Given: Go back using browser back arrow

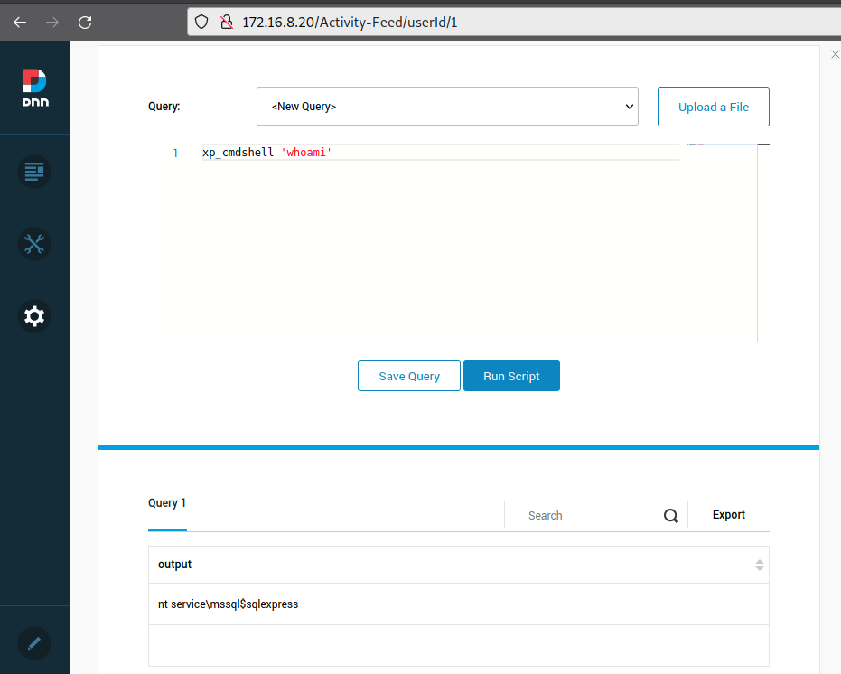Looking at the screenshot, I should pyautogui.click(x=20, y=22).
